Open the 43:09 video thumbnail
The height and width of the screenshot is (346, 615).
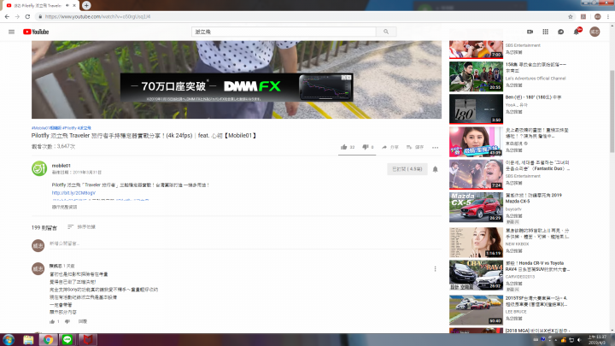pyautogui.click(x=476, y=142)
